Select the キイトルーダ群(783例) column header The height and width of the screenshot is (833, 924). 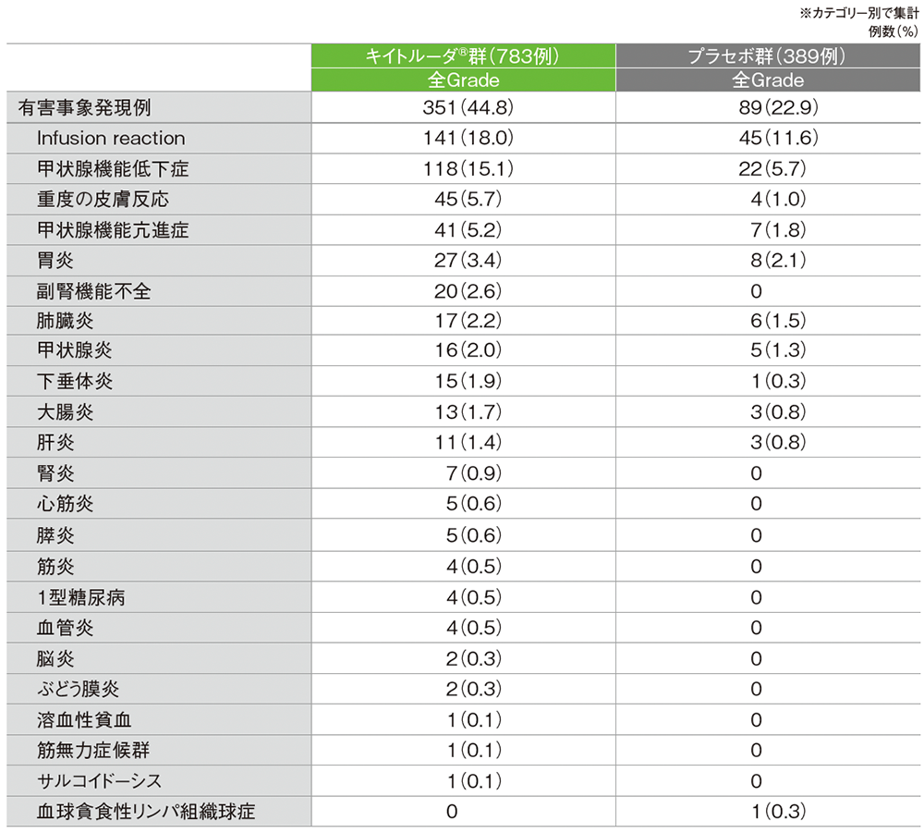click(x=464, y=54)
